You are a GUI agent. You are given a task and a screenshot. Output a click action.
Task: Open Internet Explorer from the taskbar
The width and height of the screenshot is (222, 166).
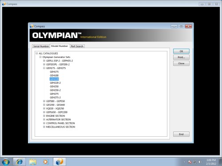coord(20,162)
